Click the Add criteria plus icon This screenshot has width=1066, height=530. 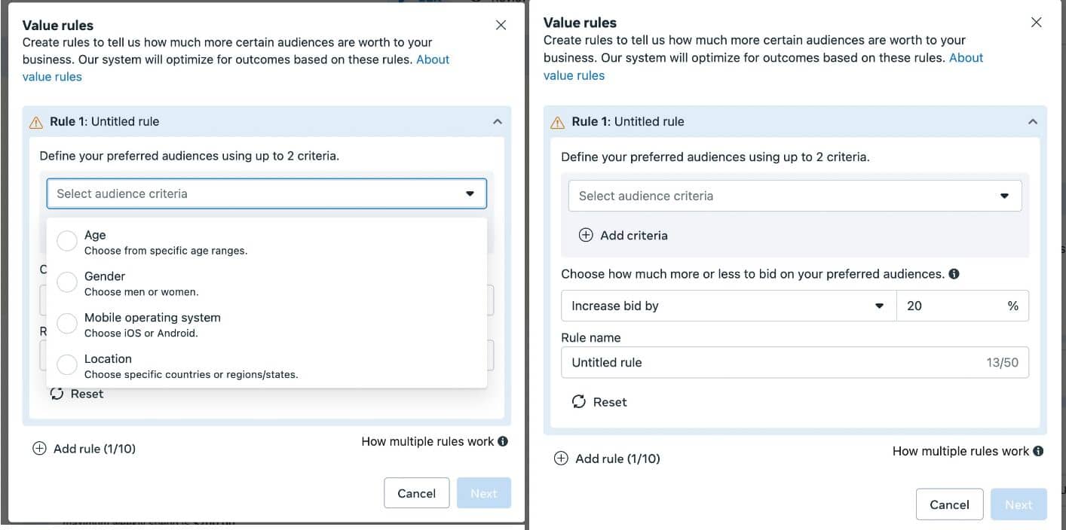pos(586,235)
